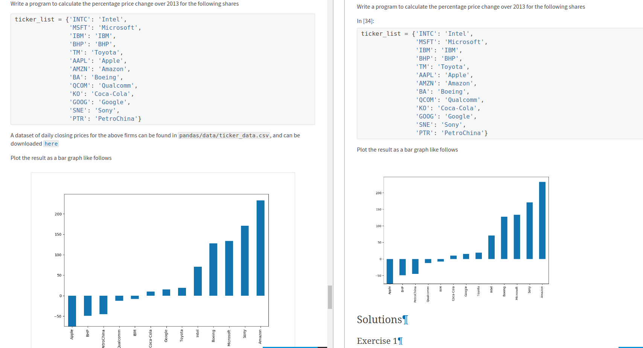Click the pilcrow anchor beside Exercise 1
643x348 pixels.
(x=400, y=341)
